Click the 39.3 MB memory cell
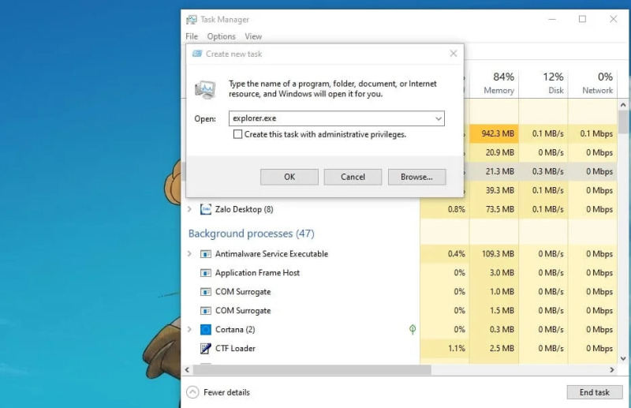Screen dimensions: 631x408 pyautogui.click(x=494, y=190)
